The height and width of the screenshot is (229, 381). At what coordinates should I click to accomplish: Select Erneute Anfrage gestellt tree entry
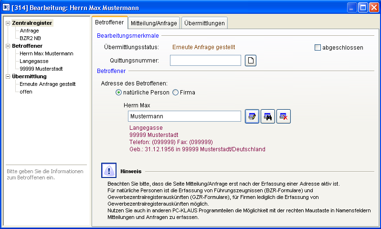pyautogui.click(x=47, y=84)
